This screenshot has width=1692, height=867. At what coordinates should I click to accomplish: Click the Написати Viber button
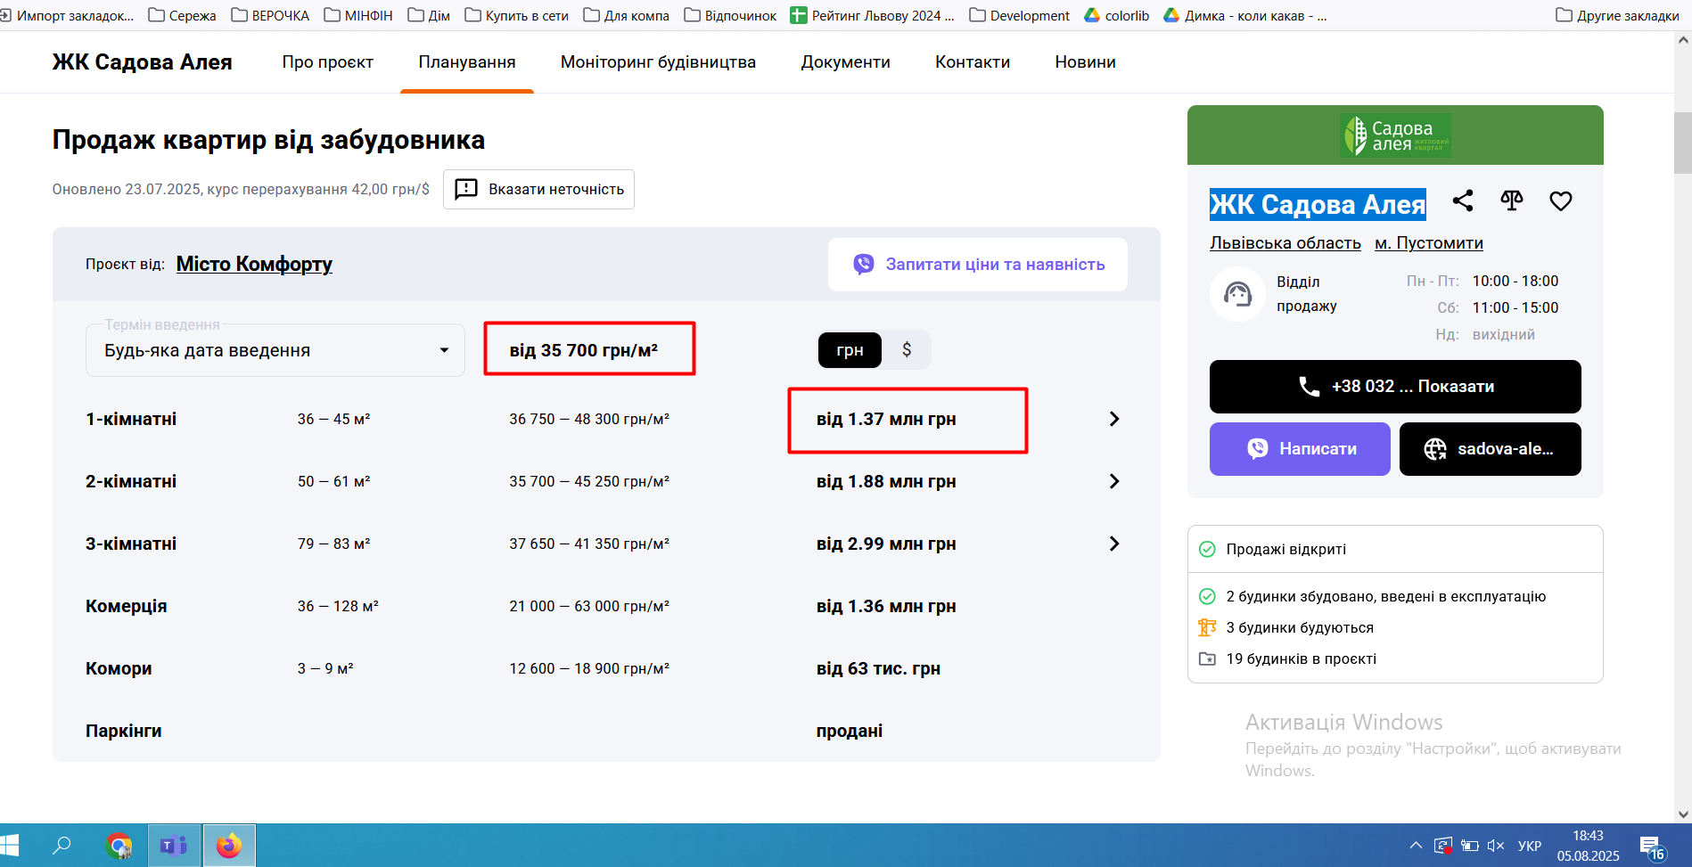(x=1300, y=449)
